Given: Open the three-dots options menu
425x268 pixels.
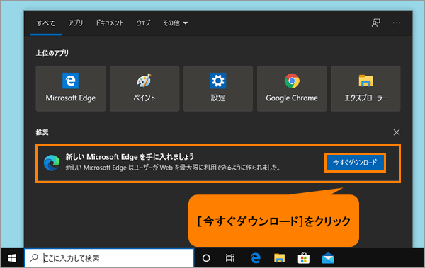Looking at the screenshot, I should click(x=397, y=23).
